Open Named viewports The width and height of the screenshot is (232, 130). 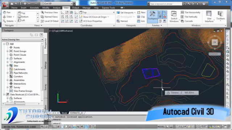(x=122, y=21)
